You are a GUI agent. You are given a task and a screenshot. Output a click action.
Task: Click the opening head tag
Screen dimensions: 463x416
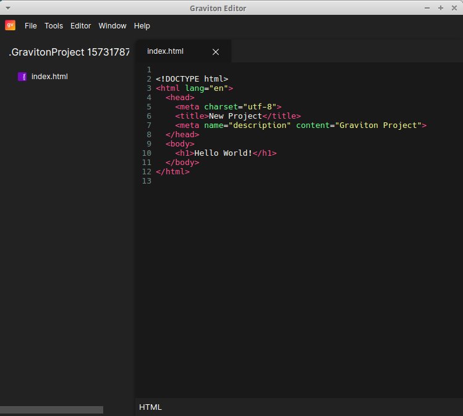[180, 98]
